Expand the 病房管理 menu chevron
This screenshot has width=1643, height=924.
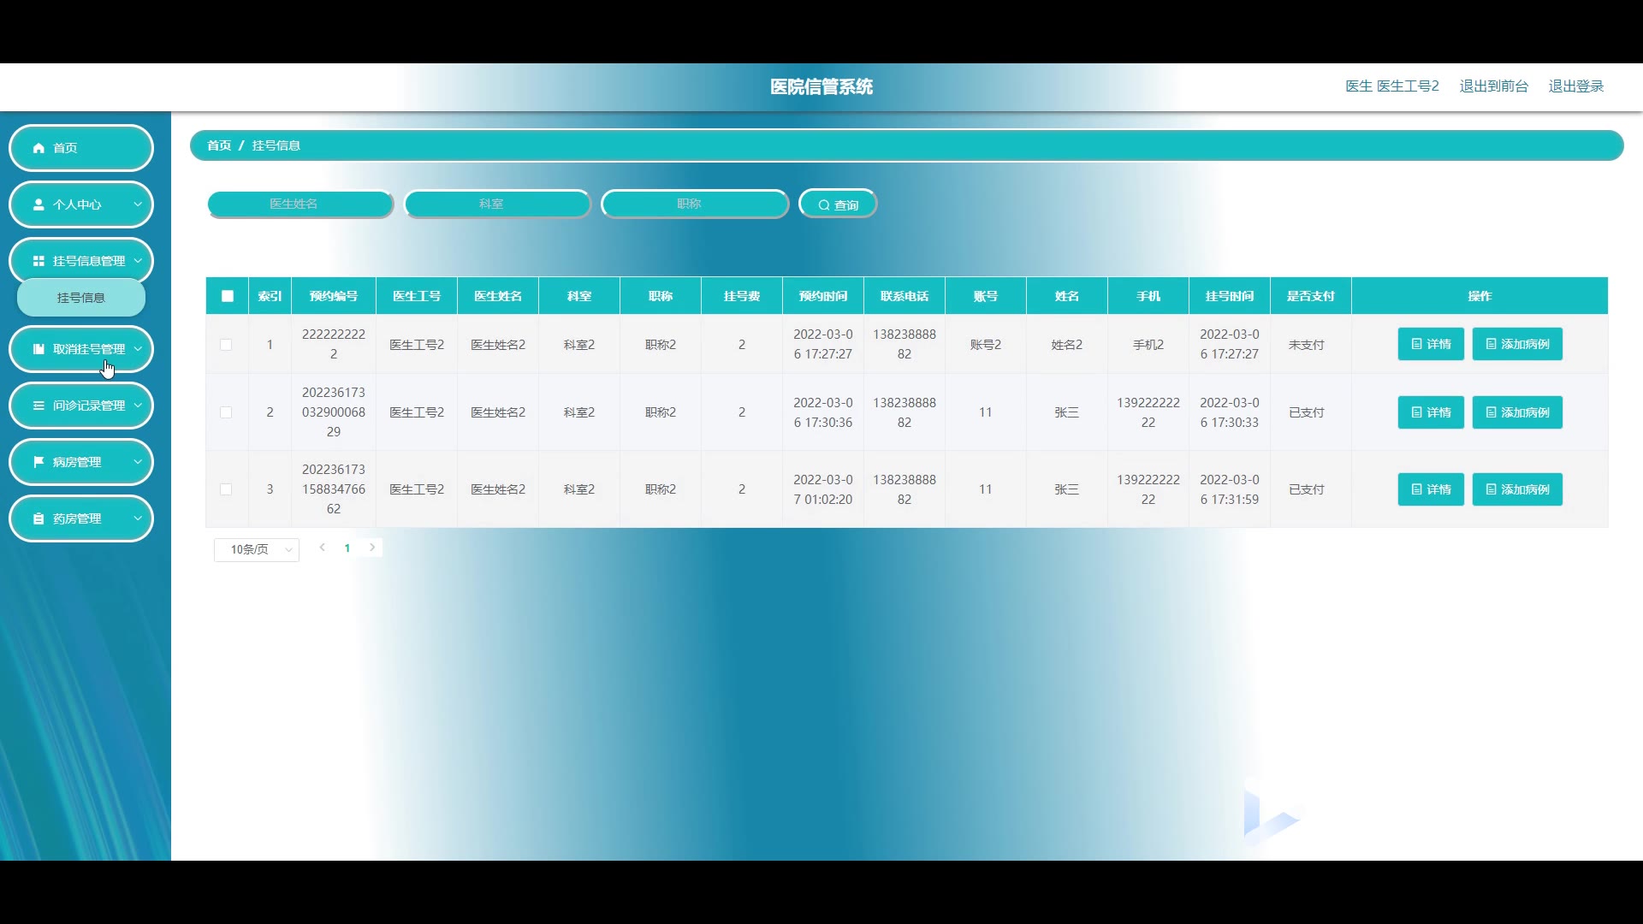coord(138,462)
